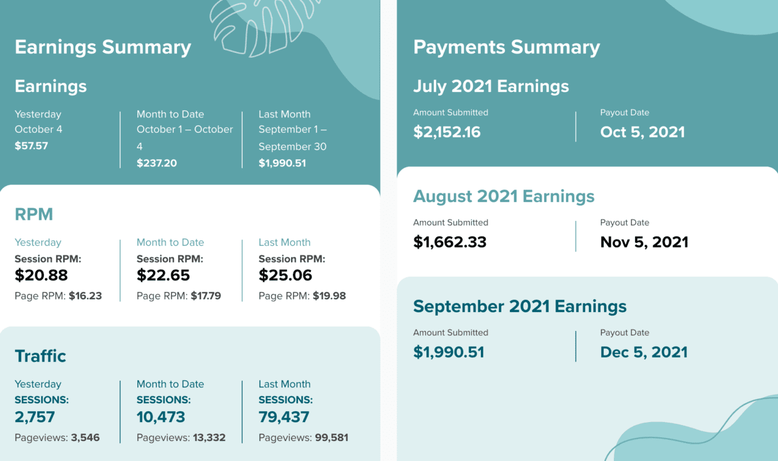
Task: Click the Traffic section heading
Action: pyautogui.click(x=40, y=356)
